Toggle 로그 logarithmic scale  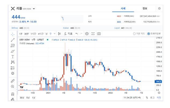(152, 98)
